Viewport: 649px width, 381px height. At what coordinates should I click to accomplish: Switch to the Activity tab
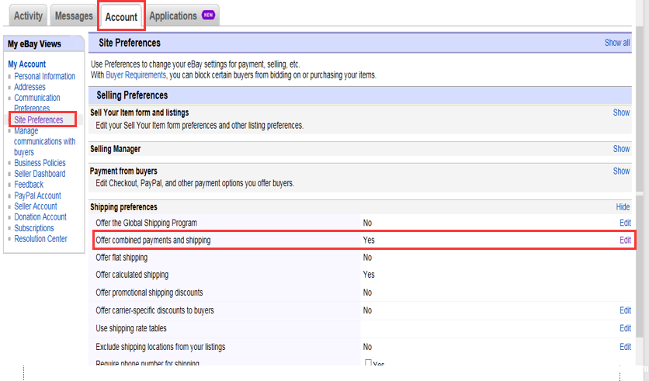(29, 16)
